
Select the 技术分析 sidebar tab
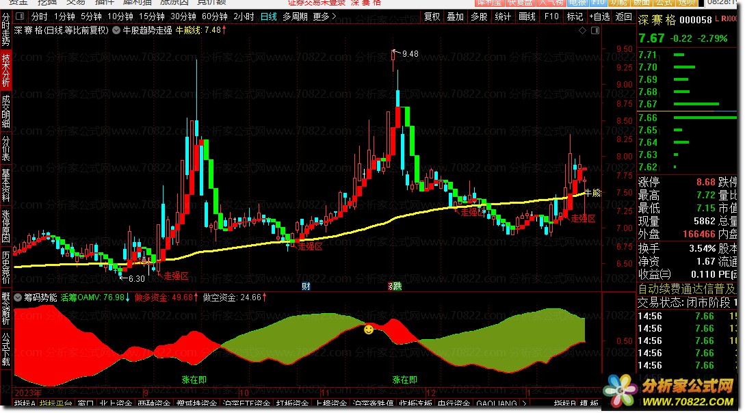[x=5, y=70]
